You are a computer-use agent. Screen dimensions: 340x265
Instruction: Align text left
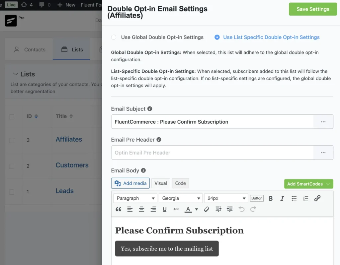[x=130, y=209]
